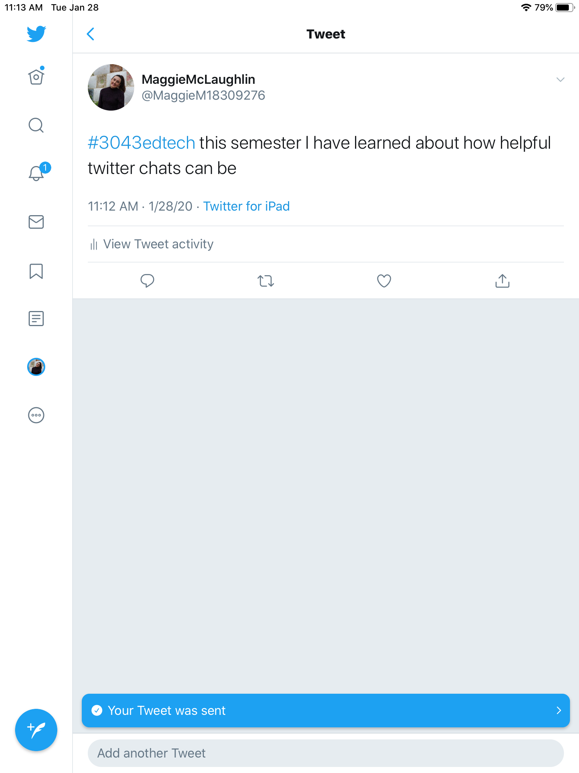579x773 pixels.
Task: Go back using the back arrow
Action: pos(90,34)
